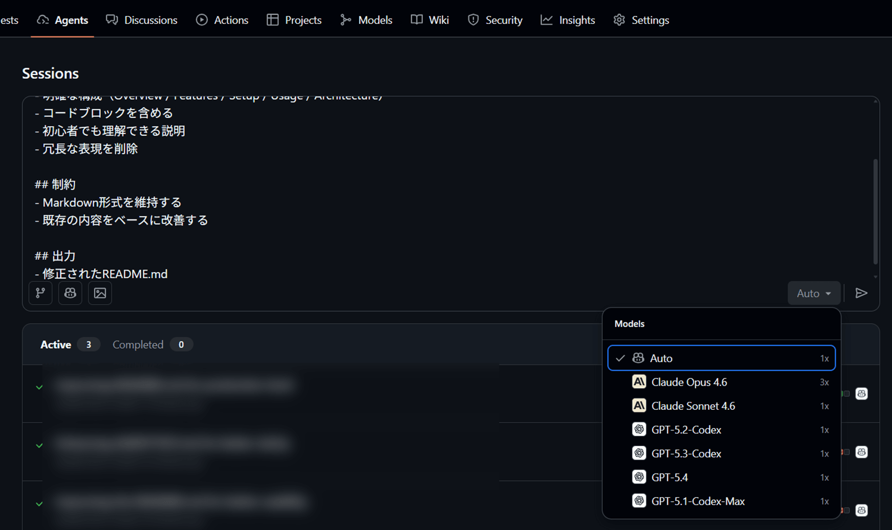Click the 'Models' header in the dropdown
The image size is (892, 530).
coord(630,324)
